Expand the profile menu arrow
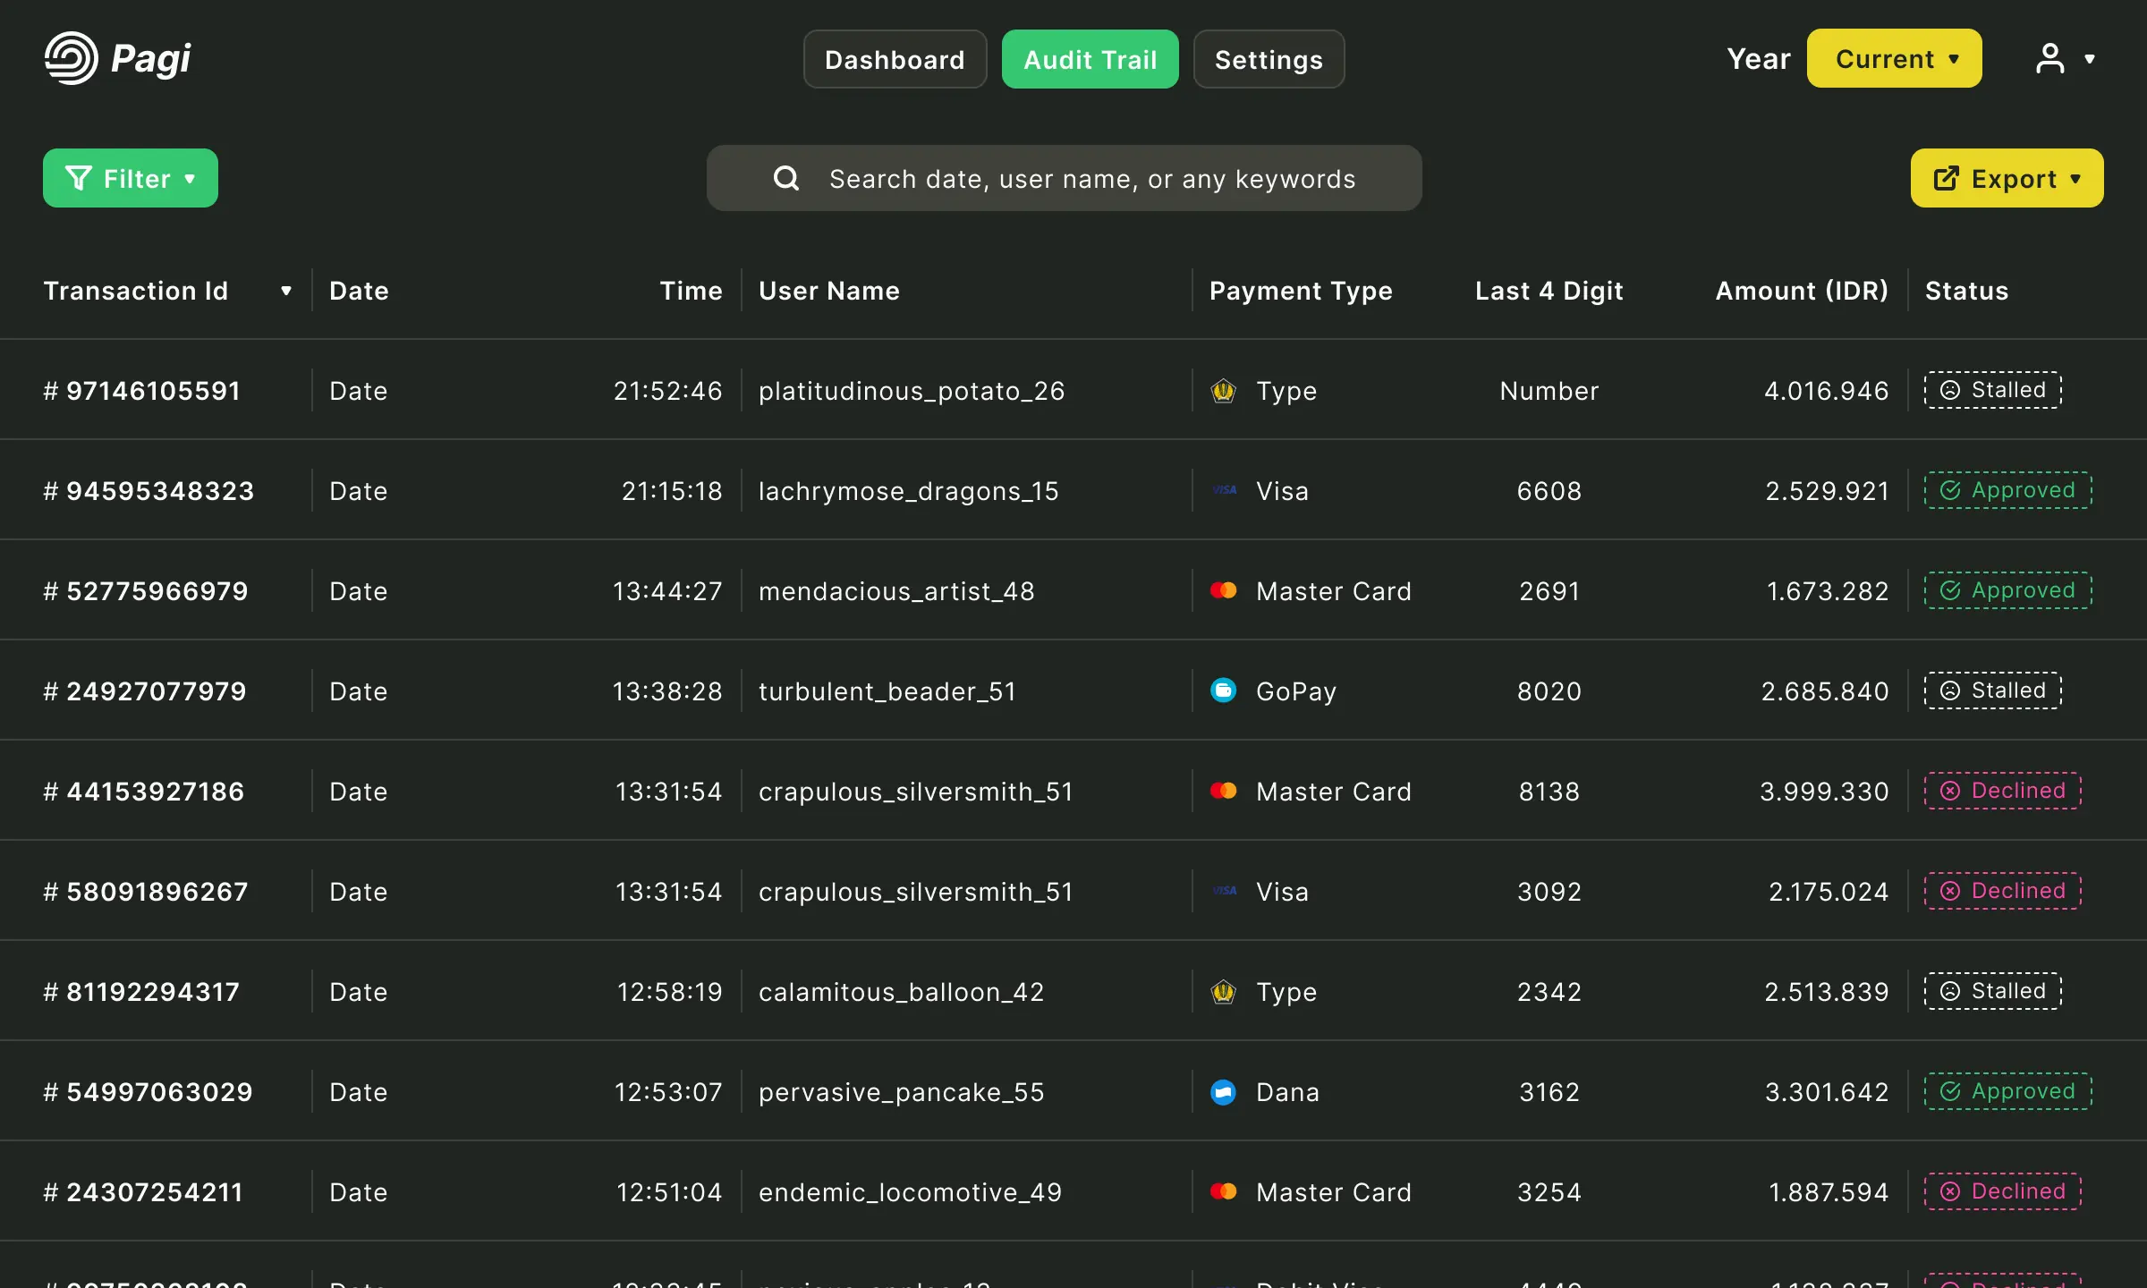Screen dimensions: 2147x1288 click(2090, 60)
